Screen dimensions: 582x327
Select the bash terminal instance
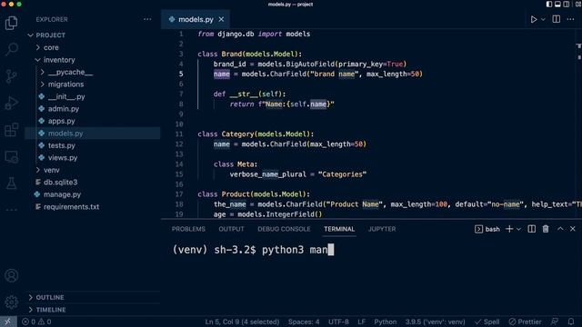point(487,229)
